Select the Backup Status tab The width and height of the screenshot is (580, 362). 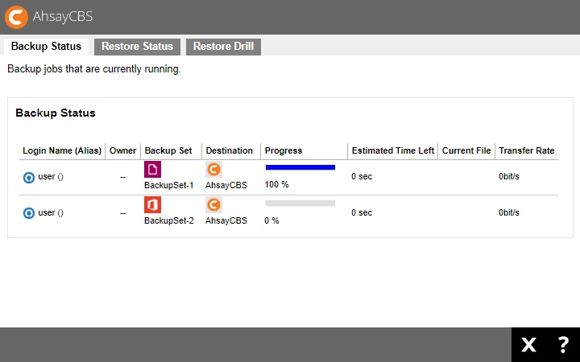point(46,47)
